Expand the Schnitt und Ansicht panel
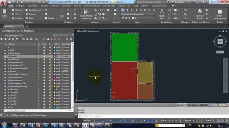The image size is (229, 128). (202, 22)
